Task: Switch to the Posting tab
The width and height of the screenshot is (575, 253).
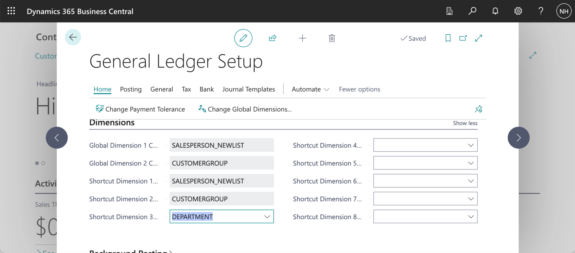Action: point(131,89)
